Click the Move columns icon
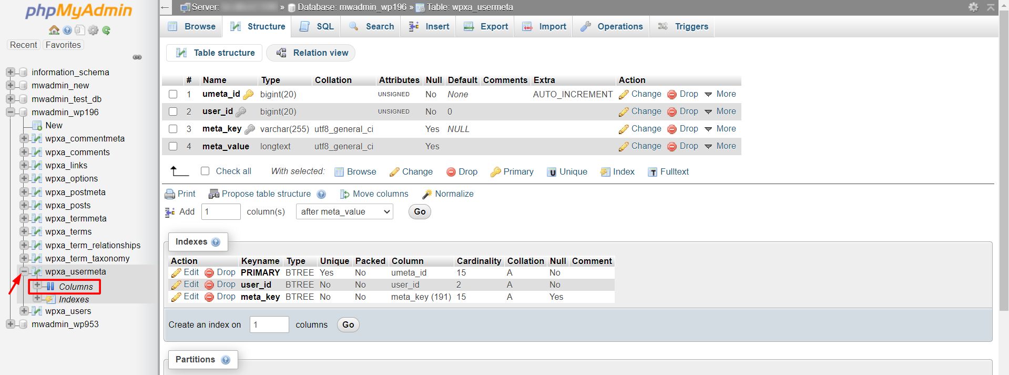 [x=344, y=194]
